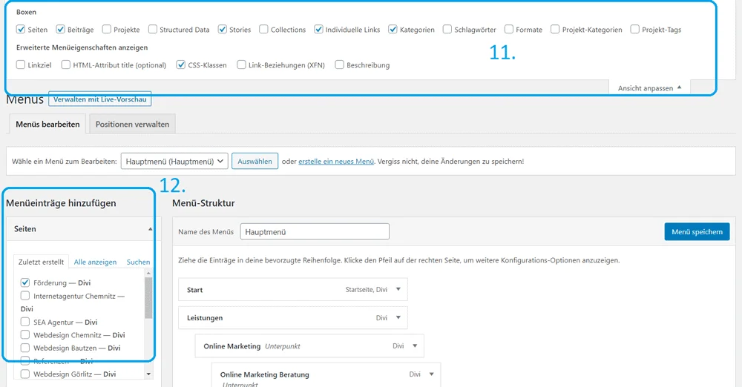Uncheck the Förderung page checkbox
742x387 pixels.
25,282
